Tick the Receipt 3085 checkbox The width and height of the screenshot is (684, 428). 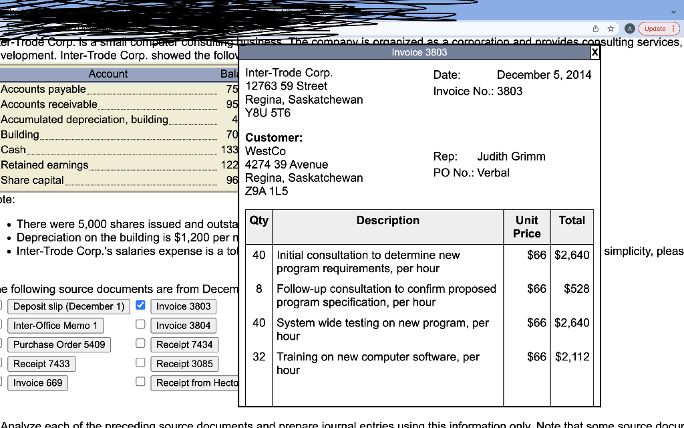pyautogui.click(x=140, y=362)
